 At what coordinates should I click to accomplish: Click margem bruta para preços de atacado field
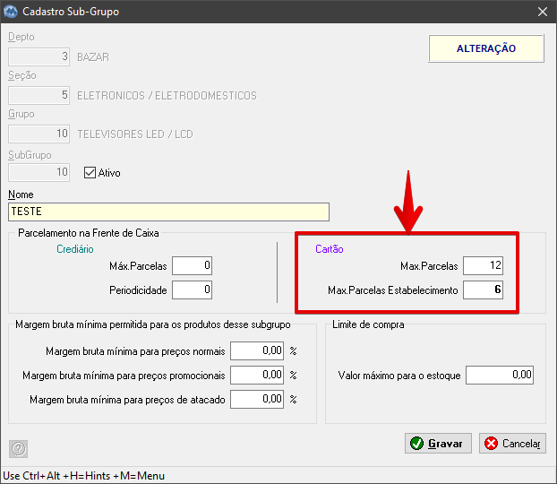click(x=257, y=400)
